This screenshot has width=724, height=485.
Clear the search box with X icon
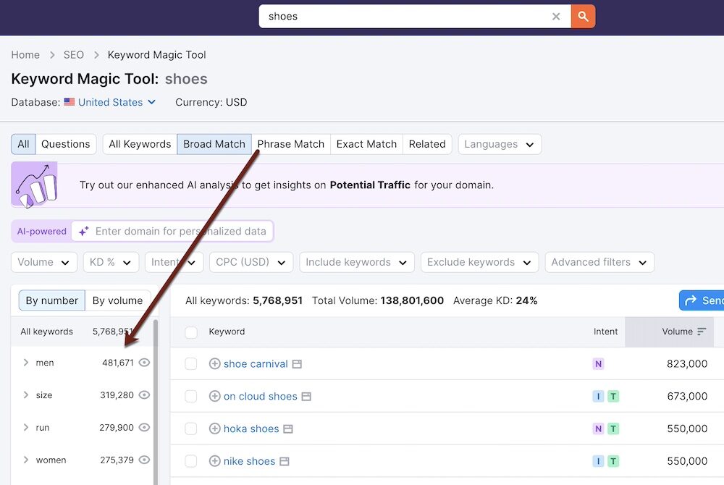pos(556,17)
